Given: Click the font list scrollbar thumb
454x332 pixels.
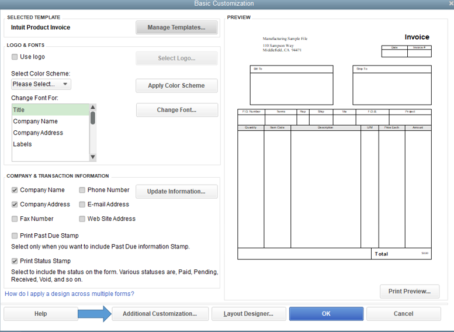Looking at the screenshot, I should 93,118.
